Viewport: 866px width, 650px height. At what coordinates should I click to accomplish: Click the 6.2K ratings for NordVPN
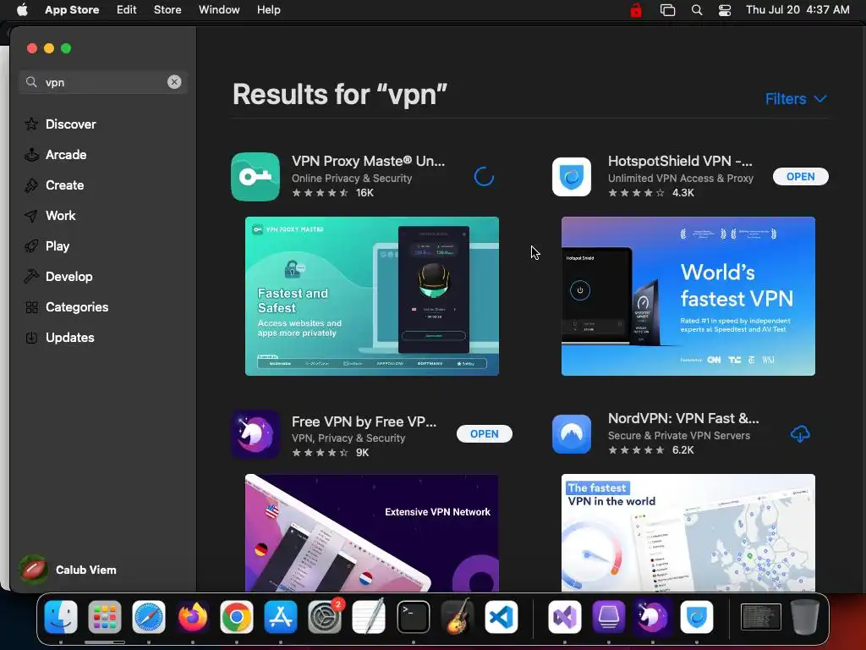(x=683, y=450)
